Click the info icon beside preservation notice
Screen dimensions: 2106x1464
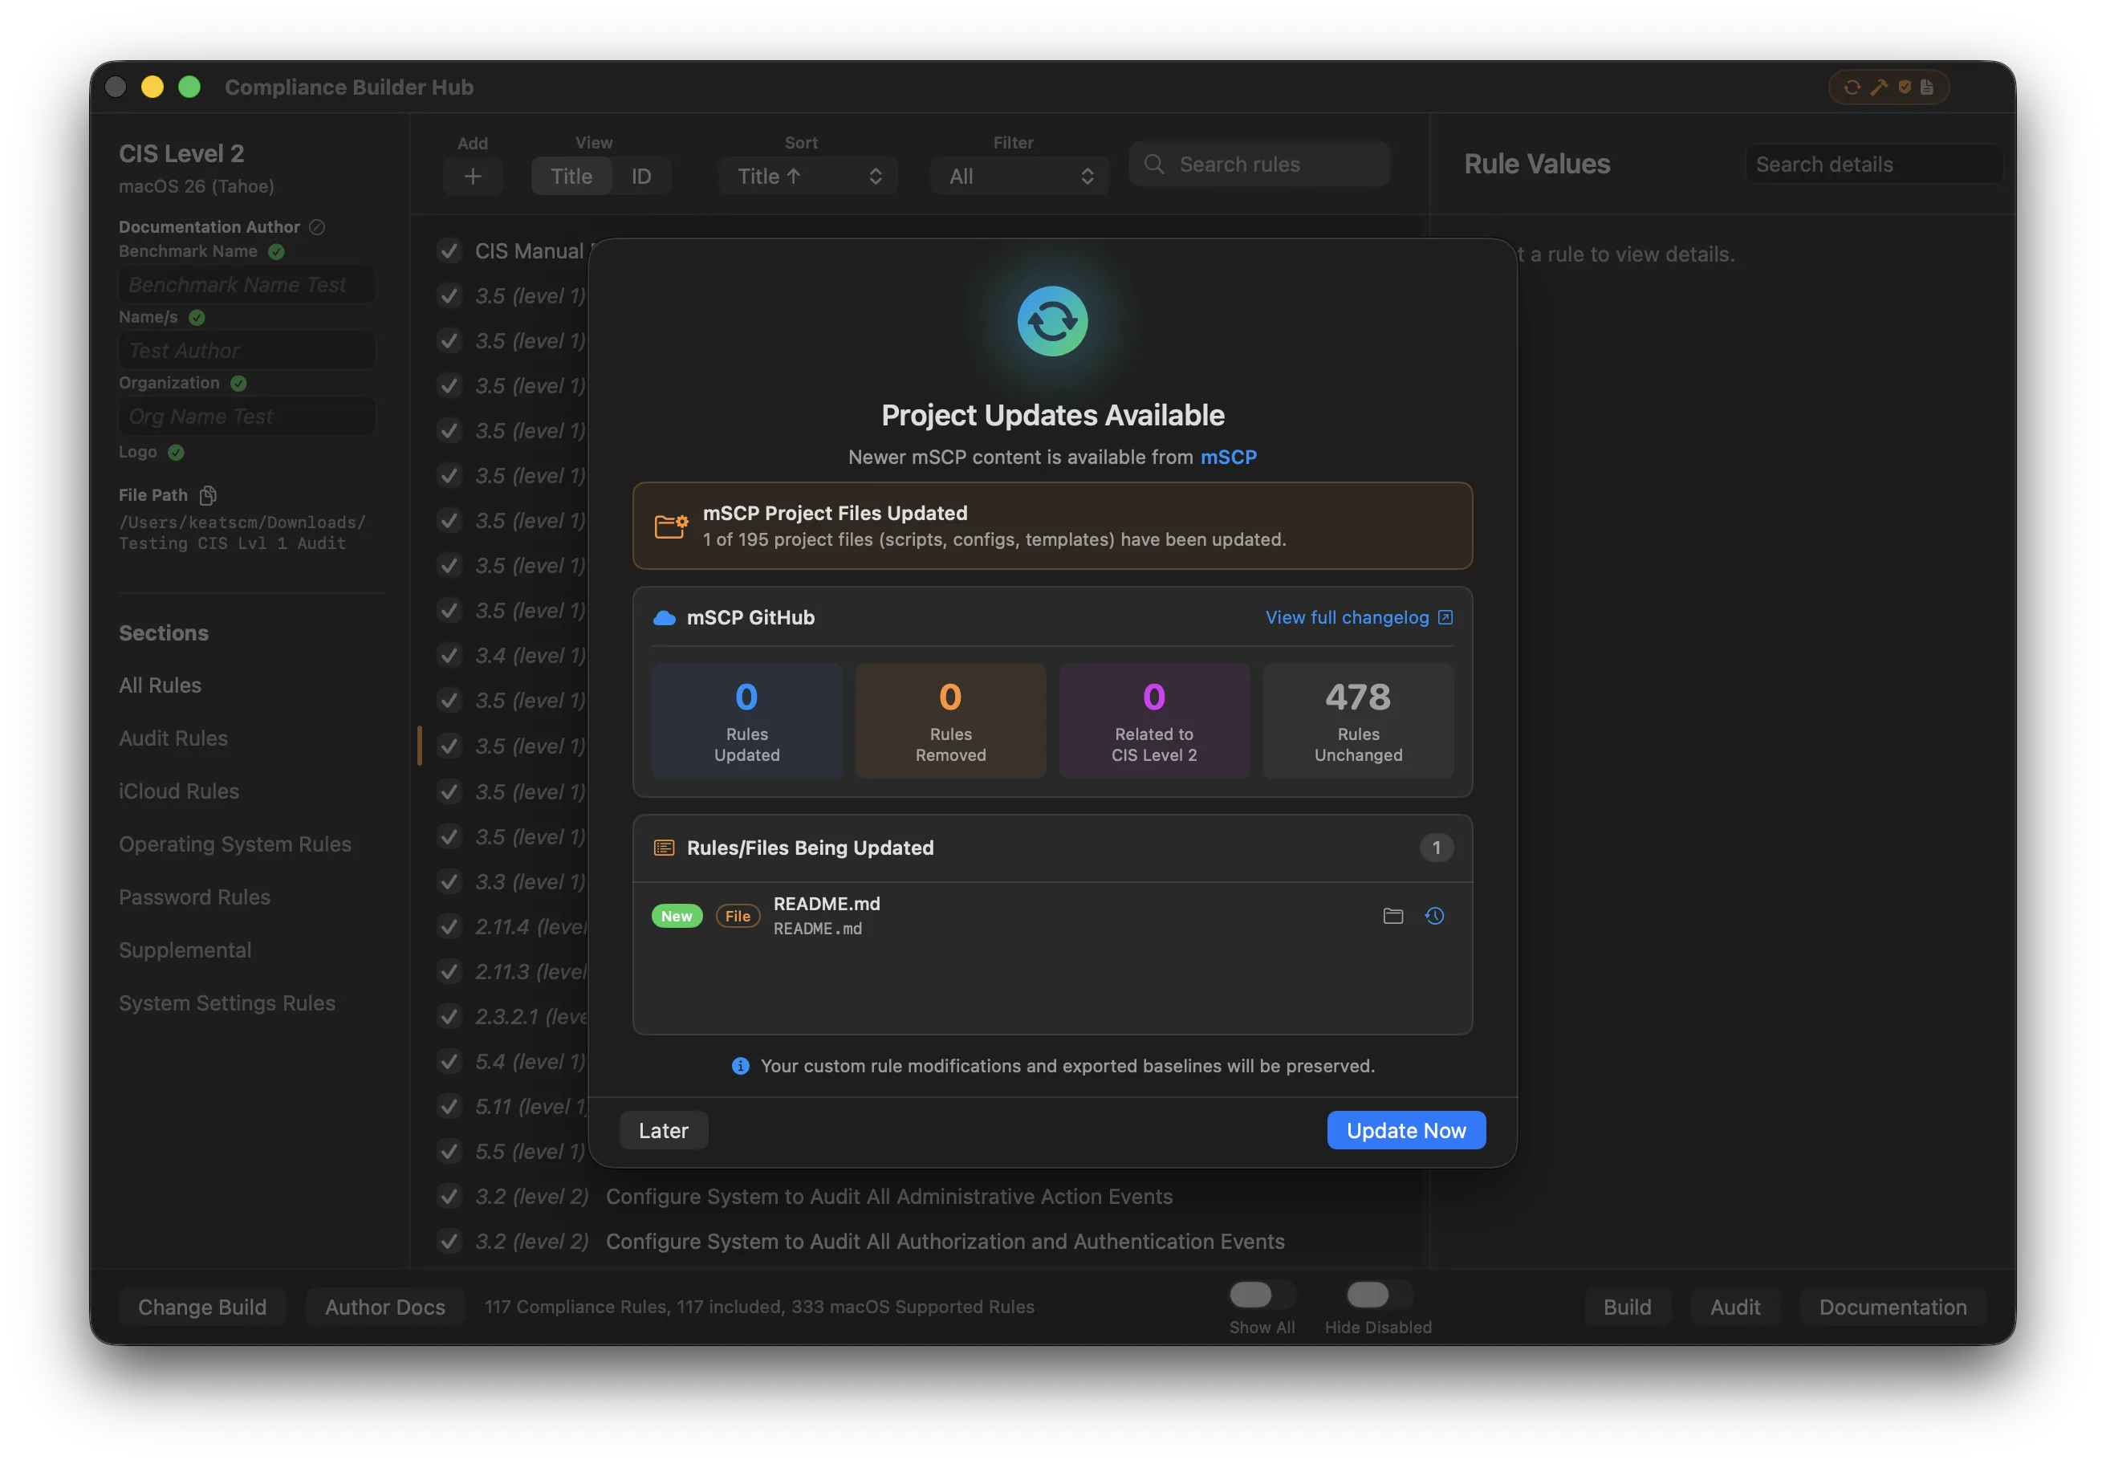(740, 1066)
